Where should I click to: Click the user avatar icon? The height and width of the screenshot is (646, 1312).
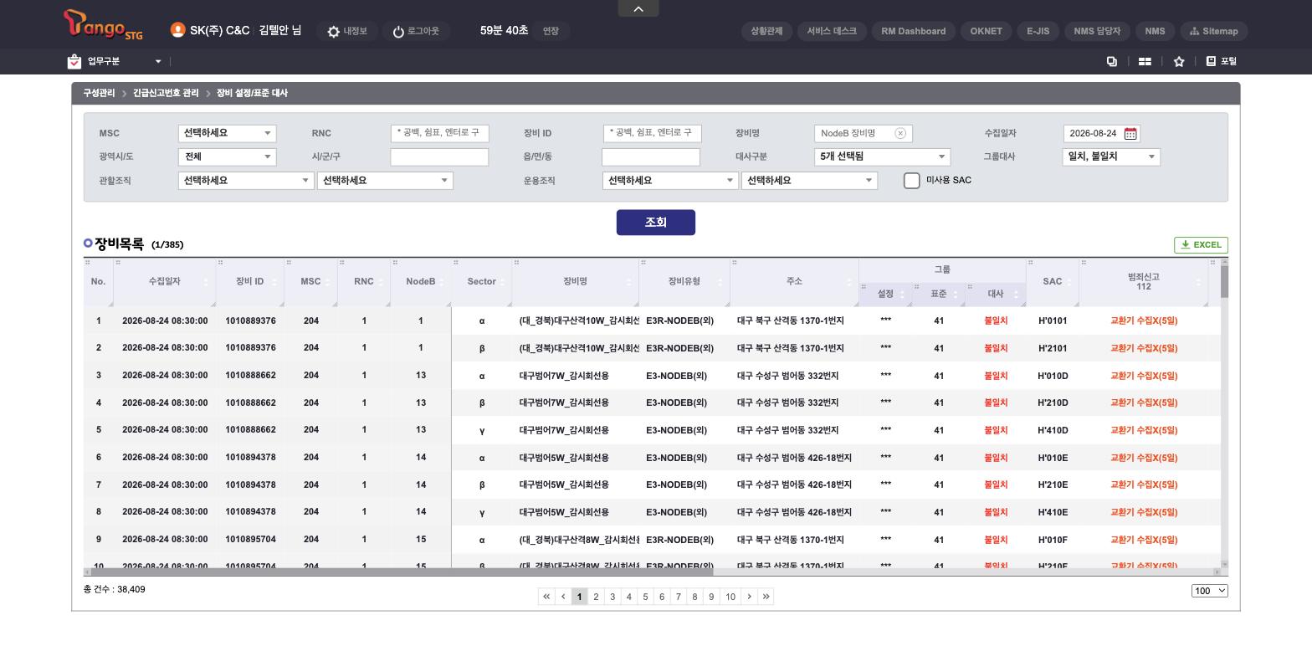click(177, 30)
